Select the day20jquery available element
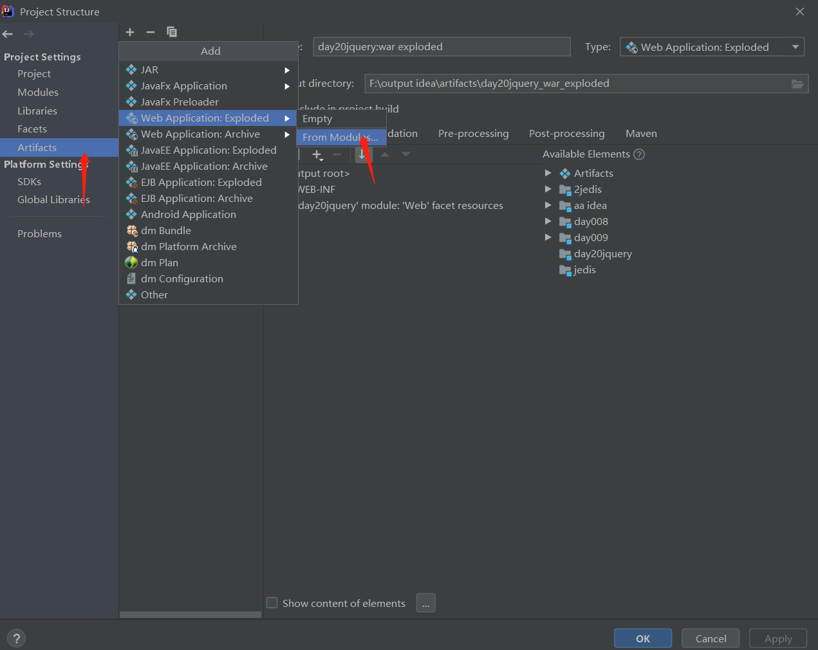This screenshot has width=818, height=650. [602, 253]
